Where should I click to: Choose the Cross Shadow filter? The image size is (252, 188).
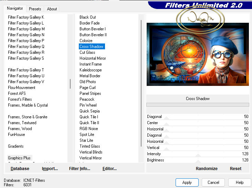(x=92, y=46)
